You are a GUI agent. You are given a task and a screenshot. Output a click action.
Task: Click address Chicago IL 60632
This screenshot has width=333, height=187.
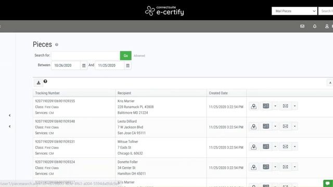click(x=130, y=153)
